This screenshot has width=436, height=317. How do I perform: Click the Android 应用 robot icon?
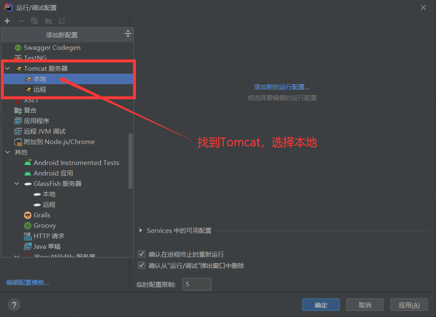pyautogui.click(x=28, y=173)
